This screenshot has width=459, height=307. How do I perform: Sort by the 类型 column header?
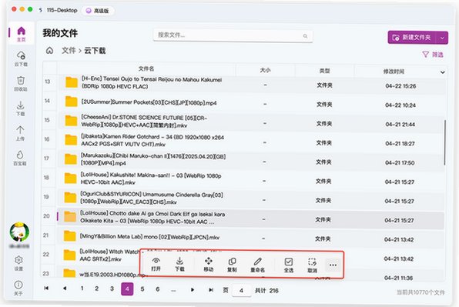pos(325,71)
